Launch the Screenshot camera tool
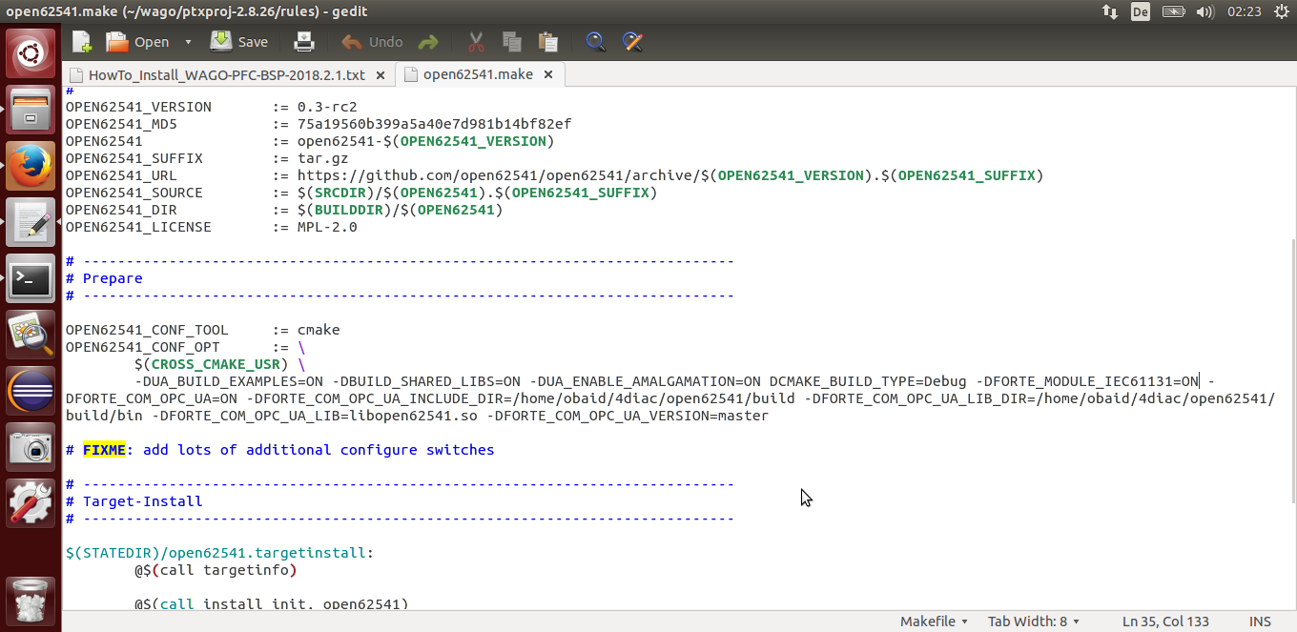 (x=31, y=447)
